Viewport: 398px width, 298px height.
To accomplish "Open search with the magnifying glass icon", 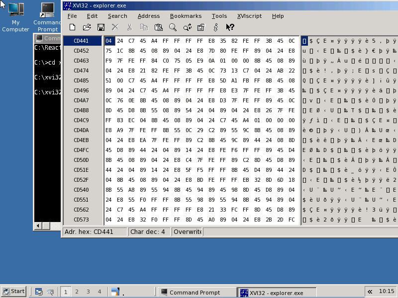I will click(x=173, y=27).
